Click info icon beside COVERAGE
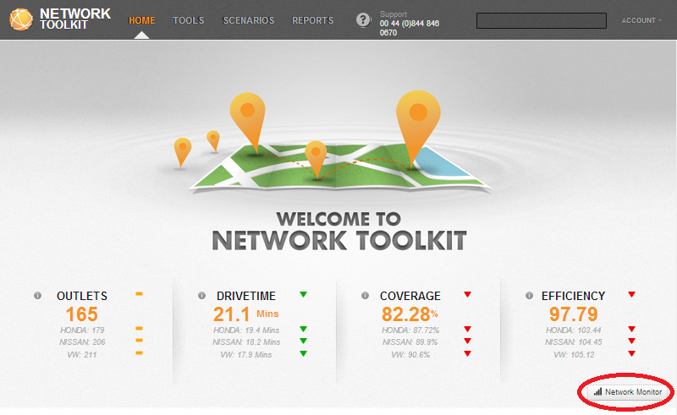Image resolution: width=677 pixels, height=415 pixels. pyautogui.click(x=365, y=296)
